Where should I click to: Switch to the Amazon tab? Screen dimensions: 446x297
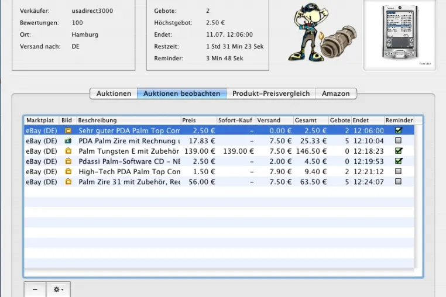[x=336, y=94]
